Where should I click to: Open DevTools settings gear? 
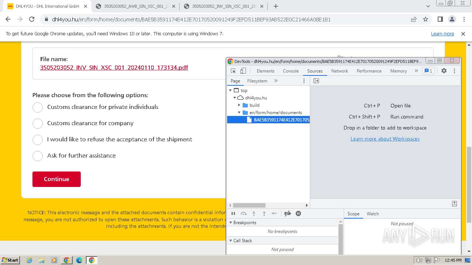pyautogui.click(x=444, y=71)
